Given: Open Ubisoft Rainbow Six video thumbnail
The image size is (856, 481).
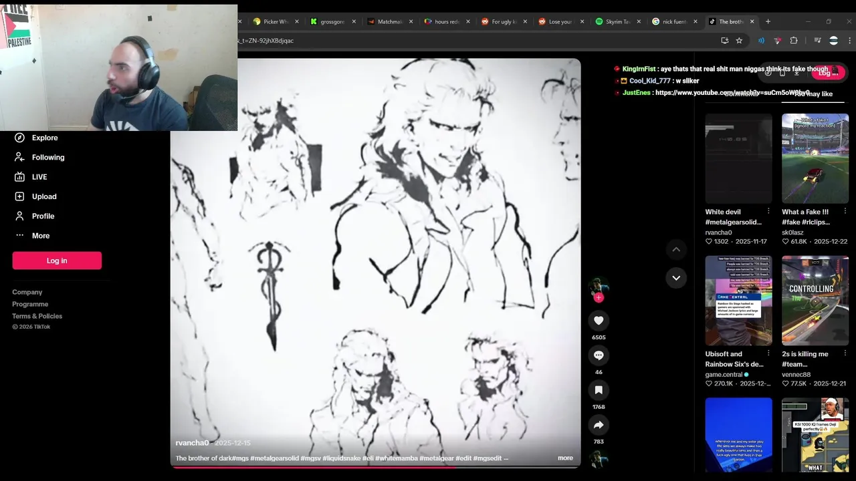Looking at the screenshot, I should [x=738, y=301].
